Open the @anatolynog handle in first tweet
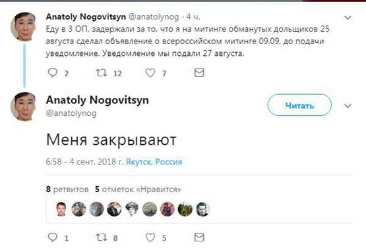The width and height of the screenshot is (366, 250). click(154, 16)
